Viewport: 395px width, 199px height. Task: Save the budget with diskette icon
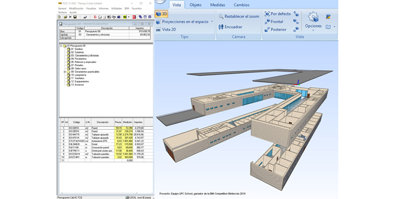tap(75, 17)
